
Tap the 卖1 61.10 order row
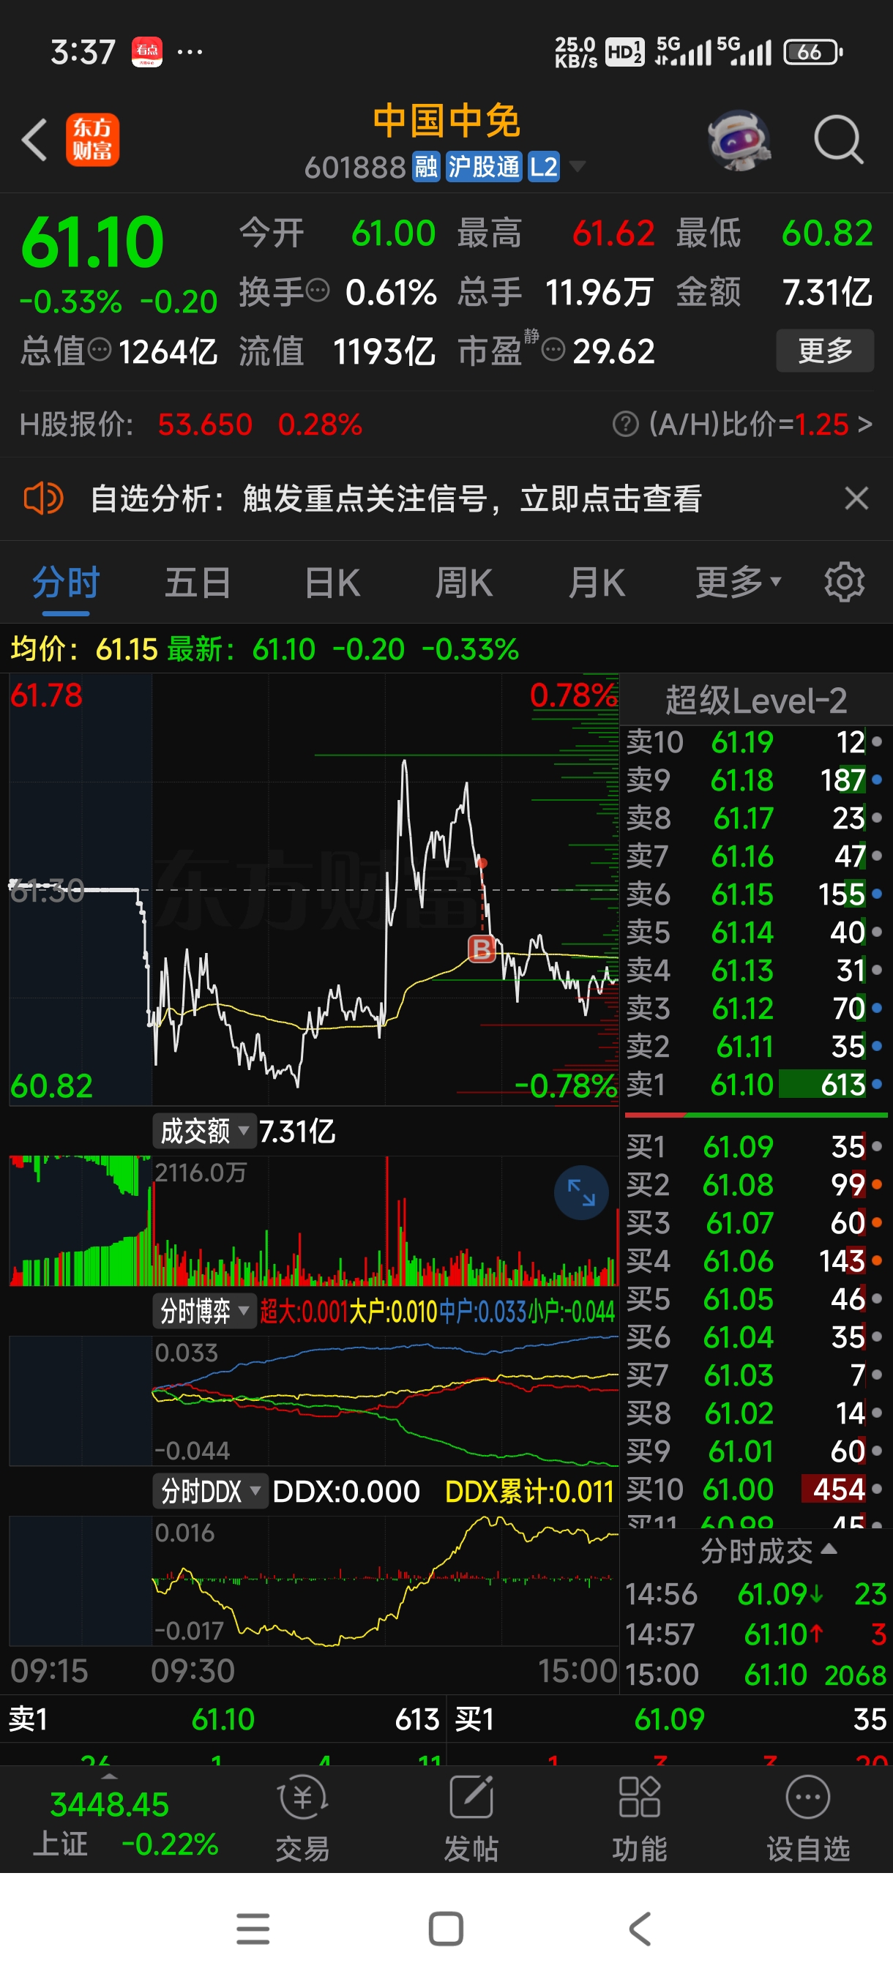[x=756, y=1085]
